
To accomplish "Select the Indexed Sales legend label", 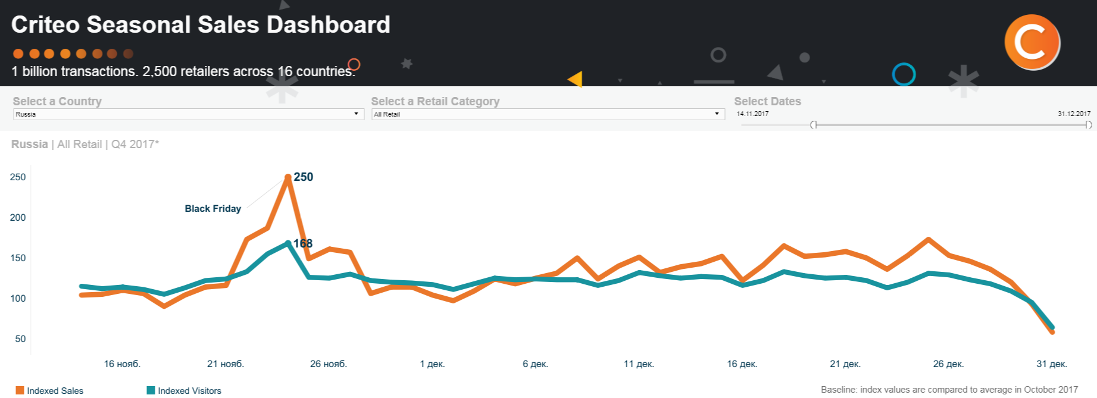I will (55, 391).
